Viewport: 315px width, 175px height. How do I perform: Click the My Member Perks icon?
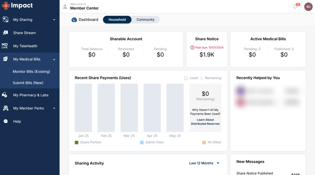5,108
